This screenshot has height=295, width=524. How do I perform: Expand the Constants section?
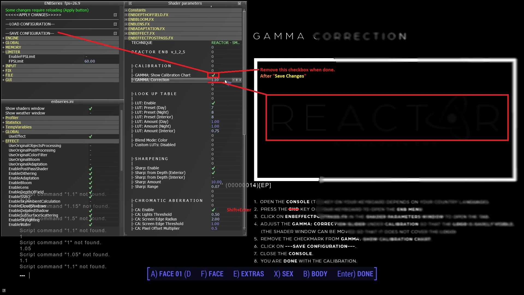click(x=126, y=10)
